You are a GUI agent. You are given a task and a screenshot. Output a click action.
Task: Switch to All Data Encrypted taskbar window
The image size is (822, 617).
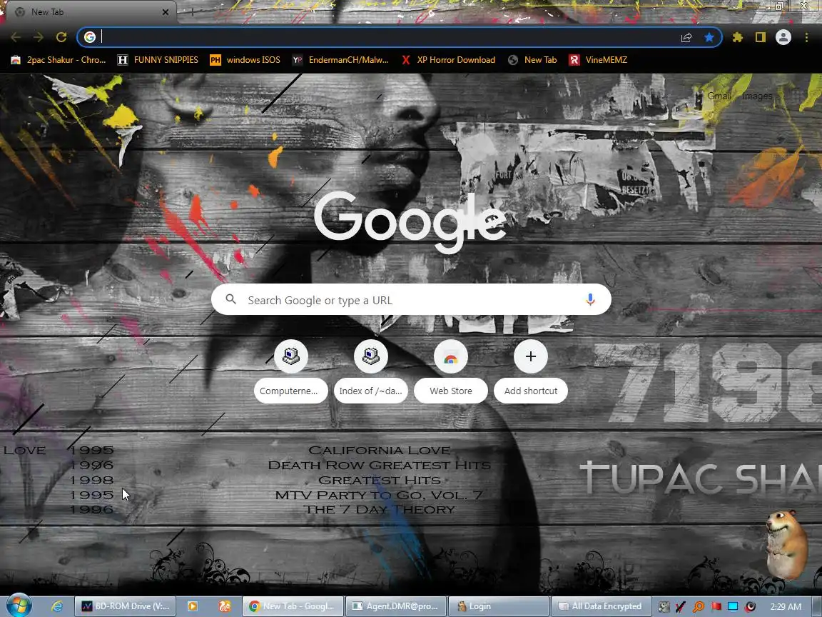pyautogui.click(x=601, y=606)
